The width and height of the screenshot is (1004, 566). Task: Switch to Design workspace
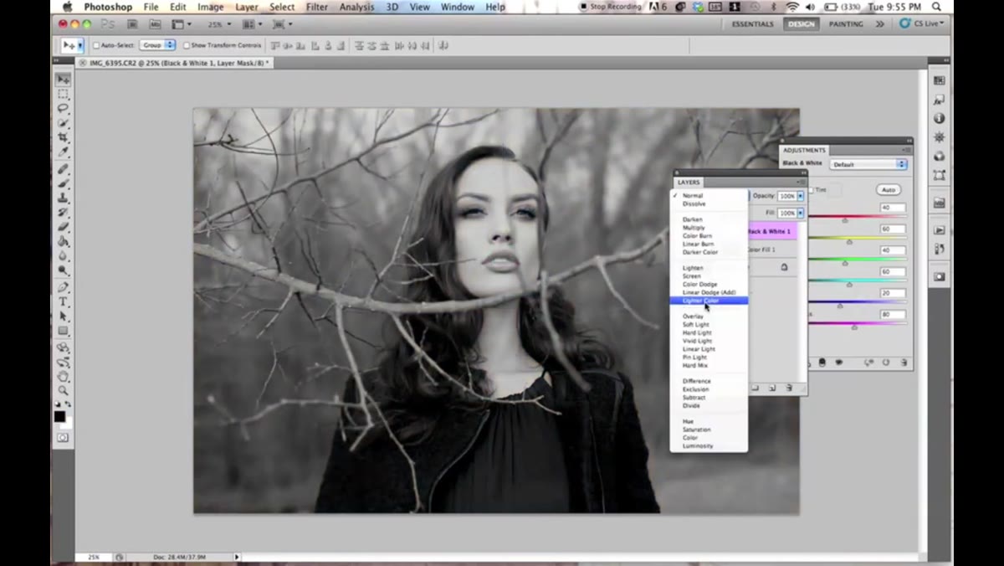[801, 24]
